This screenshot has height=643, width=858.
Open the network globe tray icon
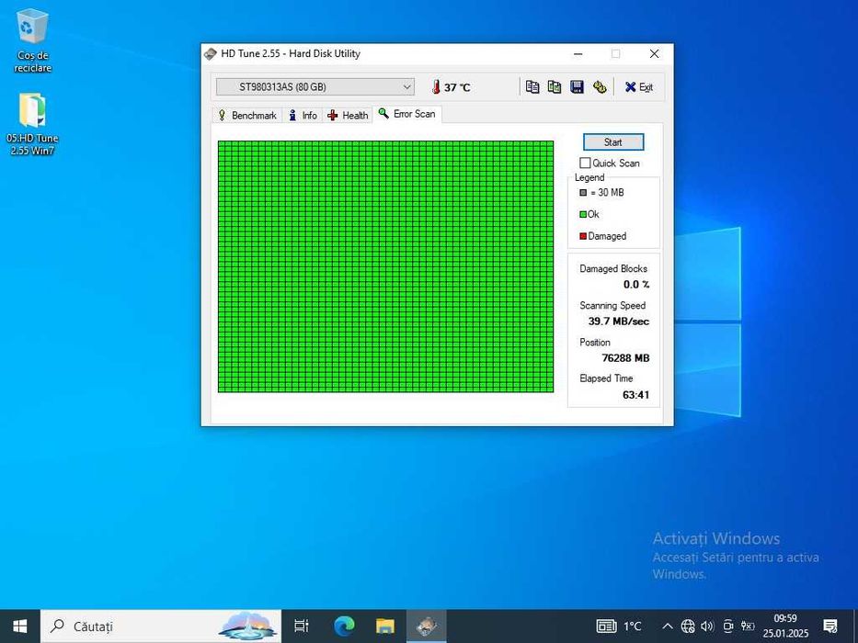(688, 626)
